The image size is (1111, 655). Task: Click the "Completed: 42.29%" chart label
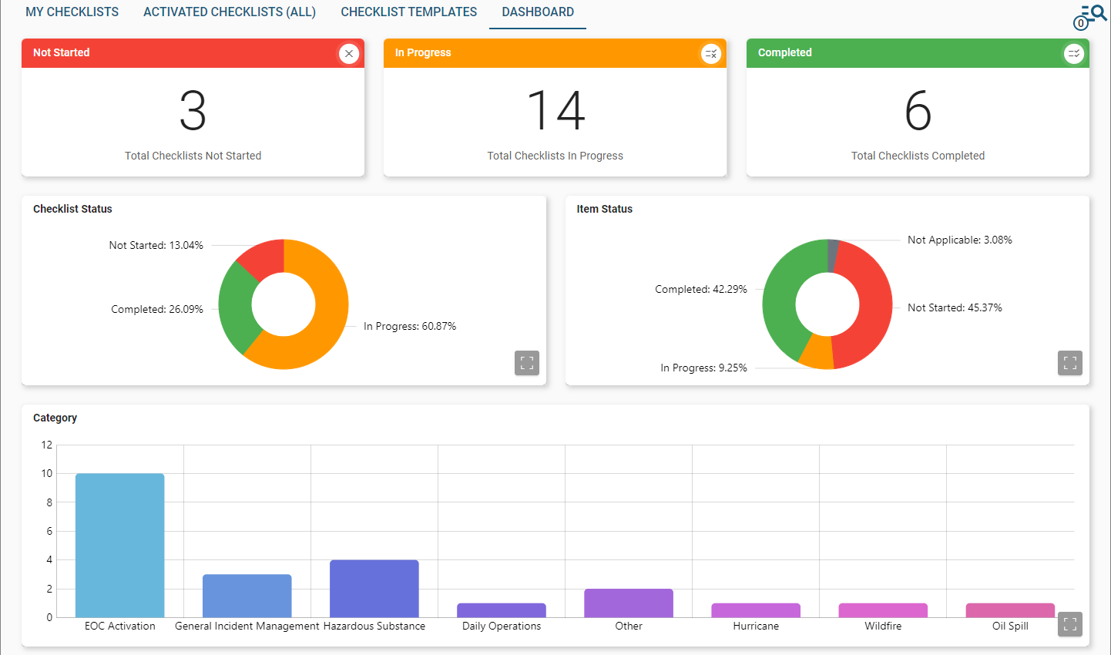pyautogui.click(x=700, y=289)
